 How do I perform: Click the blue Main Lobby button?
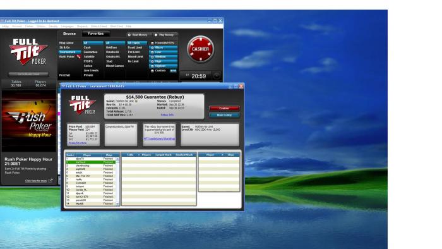[224, 115]
